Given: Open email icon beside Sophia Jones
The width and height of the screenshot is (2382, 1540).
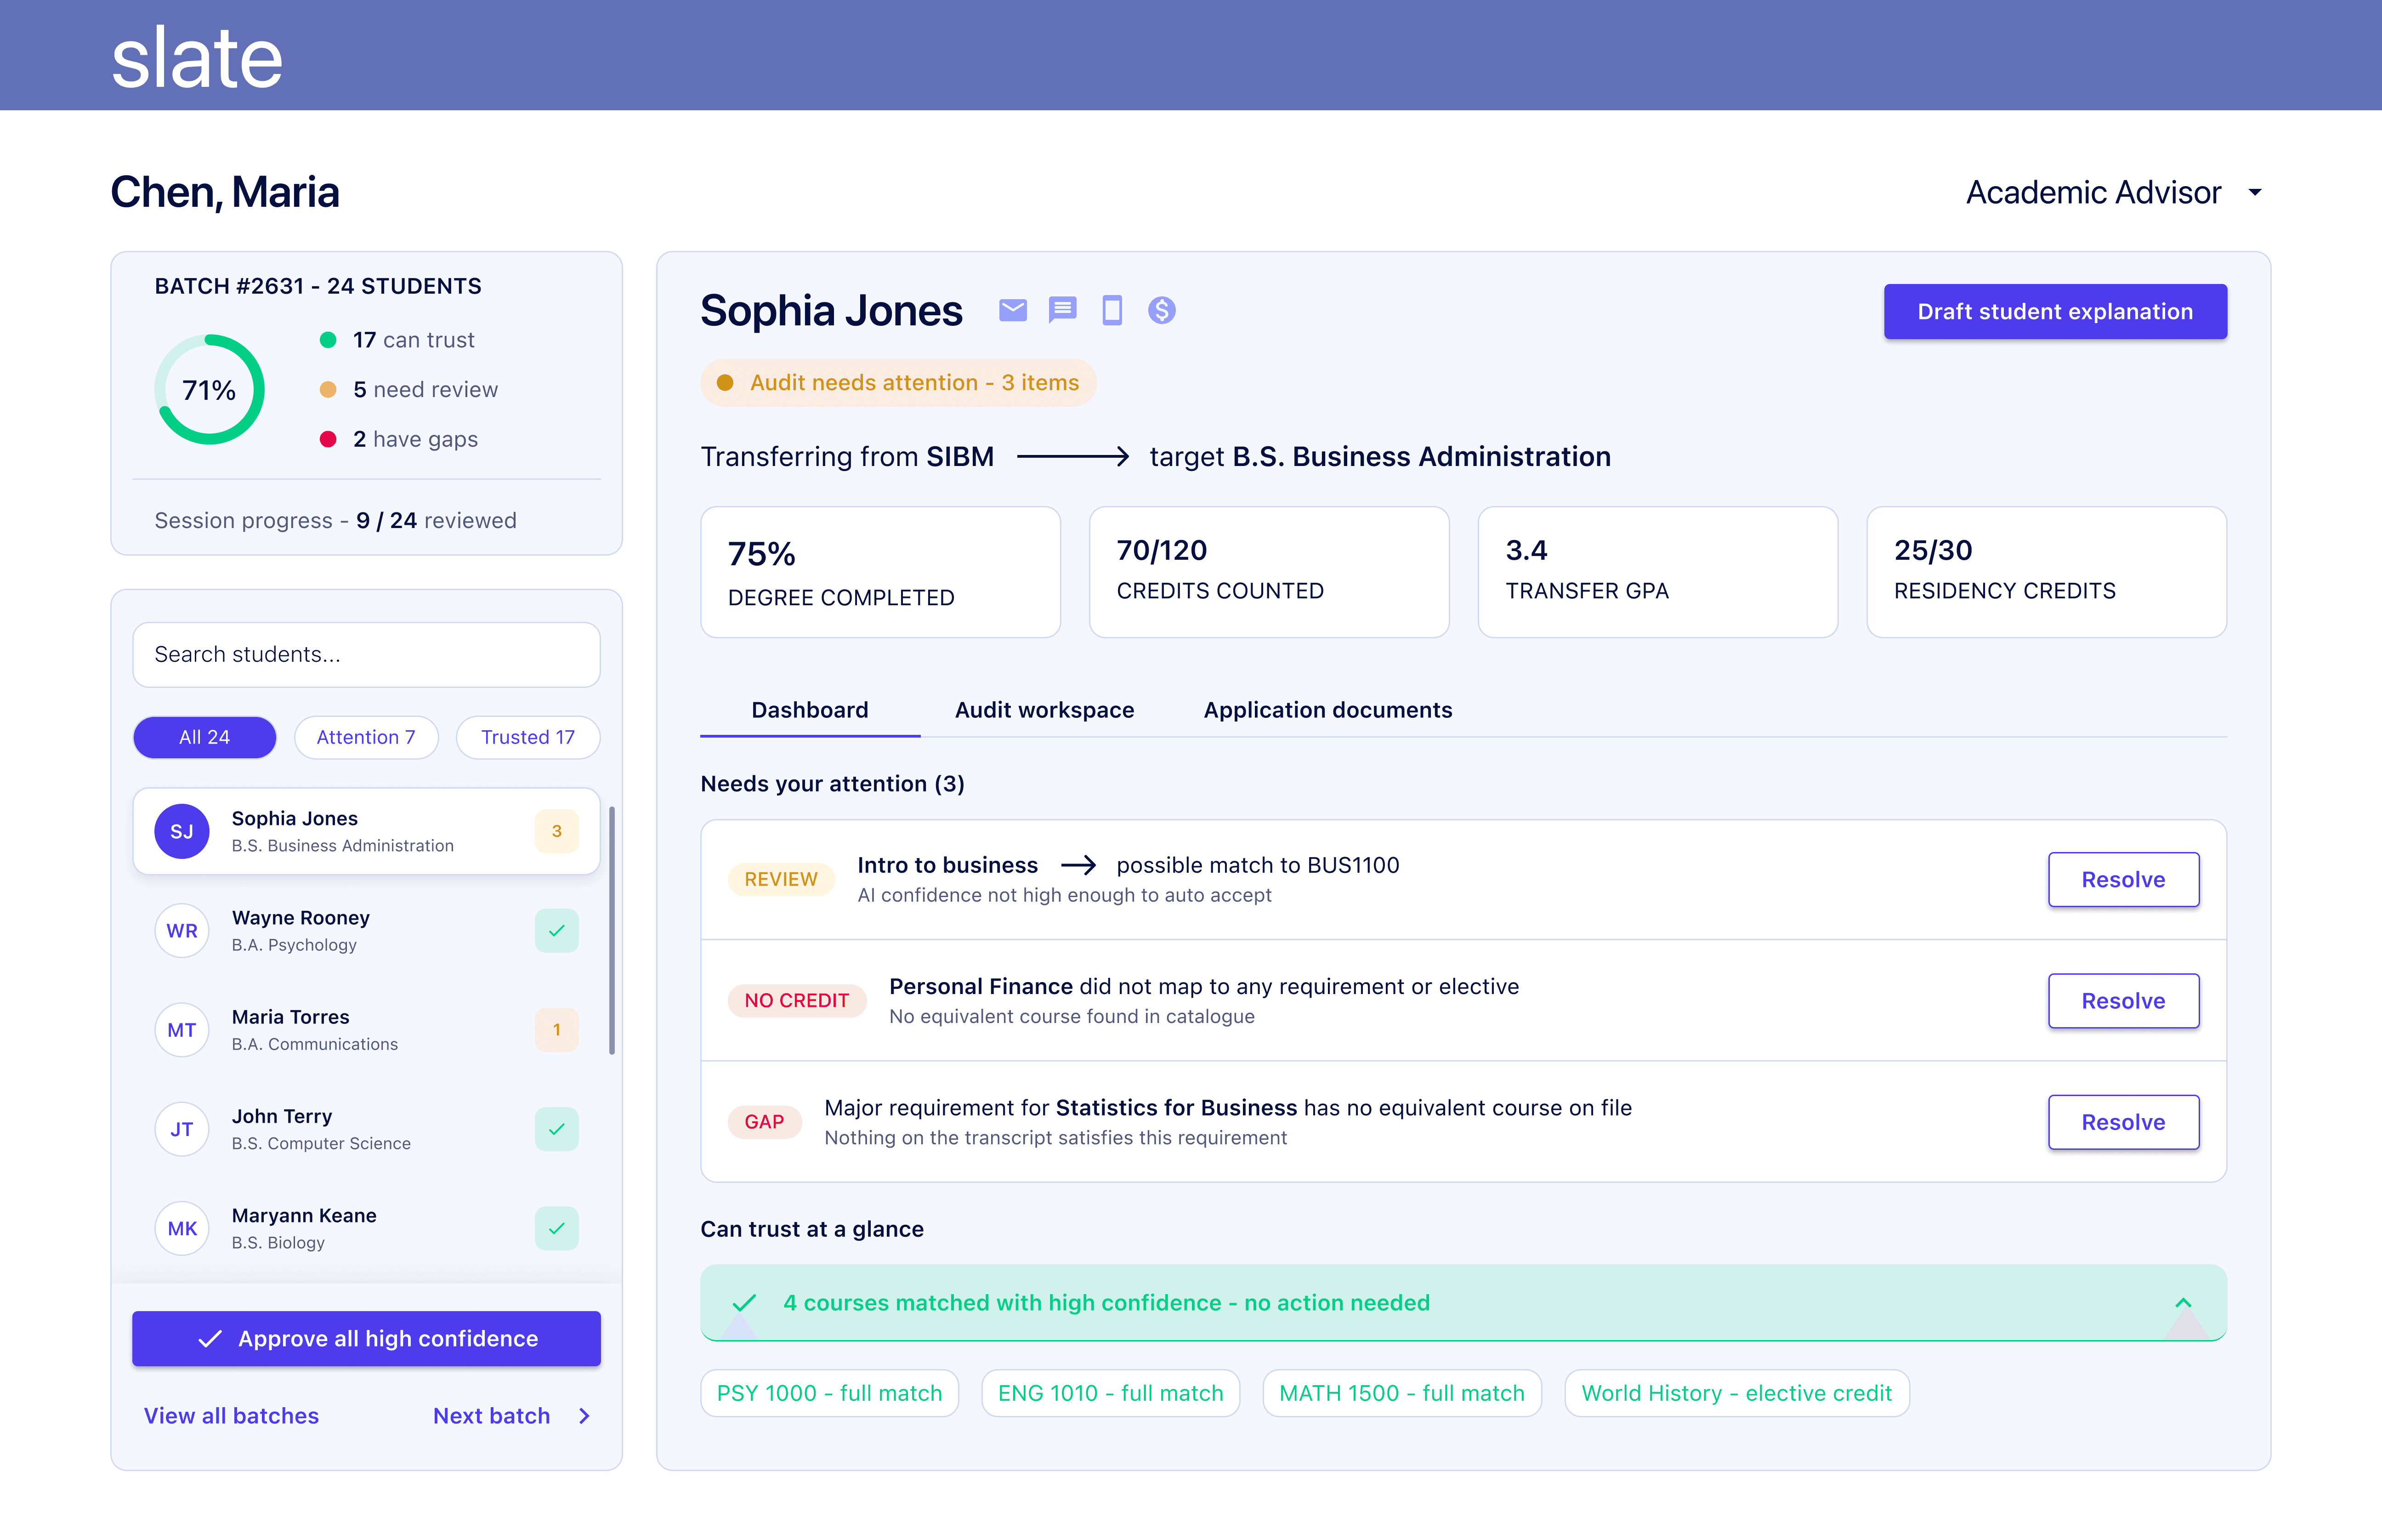Looking at the screenshot, I should (1013, 311).
